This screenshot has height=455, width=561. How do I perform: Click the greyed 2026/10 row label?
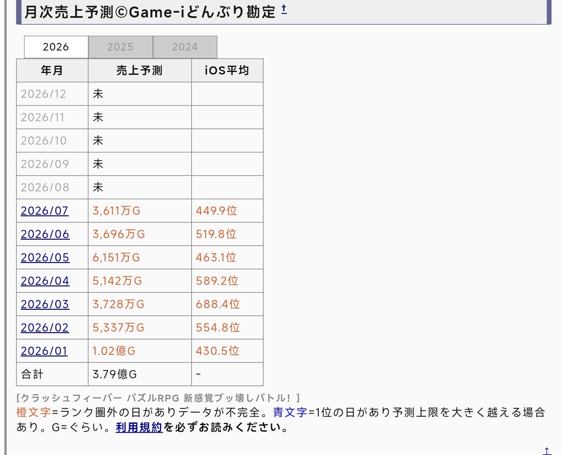click(44, 141)
